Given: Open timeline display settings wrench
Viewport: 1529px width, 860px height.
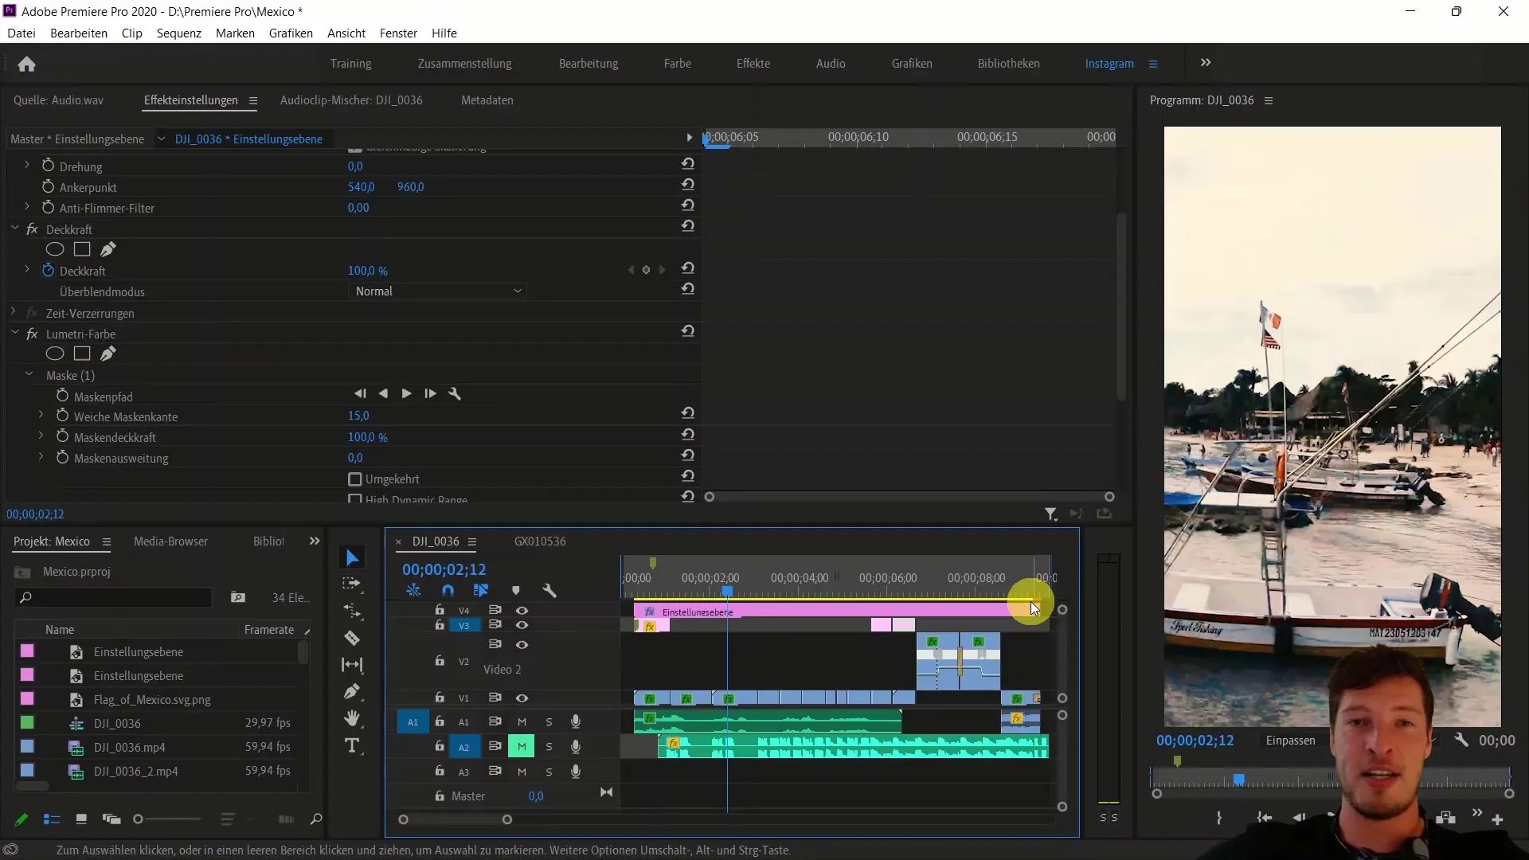Looking at the screenshot, I should tap(549, 590).
